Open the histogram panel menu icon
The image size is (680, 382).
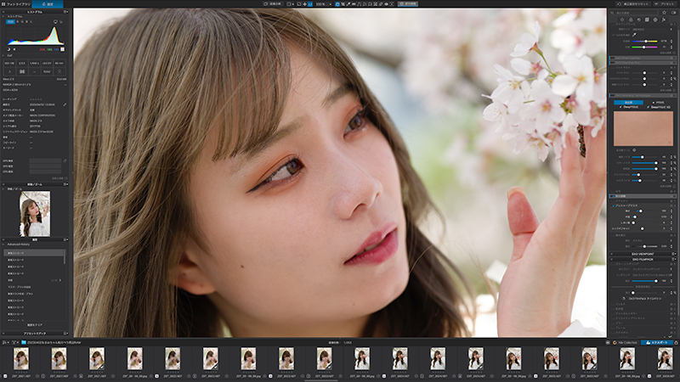point(65,12)
